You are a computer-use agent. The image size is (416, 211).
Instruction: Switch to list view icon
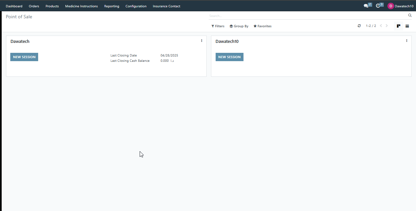(407, 26)
